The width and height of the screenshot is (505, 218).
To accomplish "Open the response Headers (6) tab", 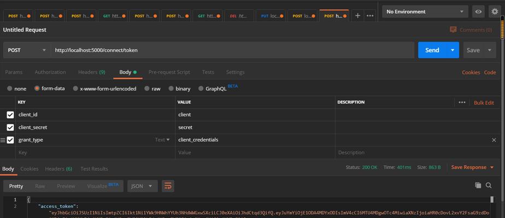I will [58, 169].
